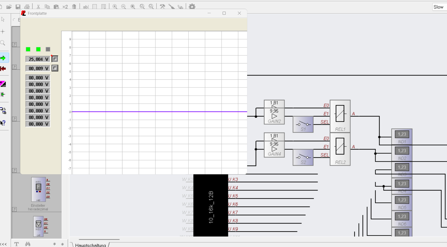Click the Einsteller hexadezimal component thumbnail

39,190
